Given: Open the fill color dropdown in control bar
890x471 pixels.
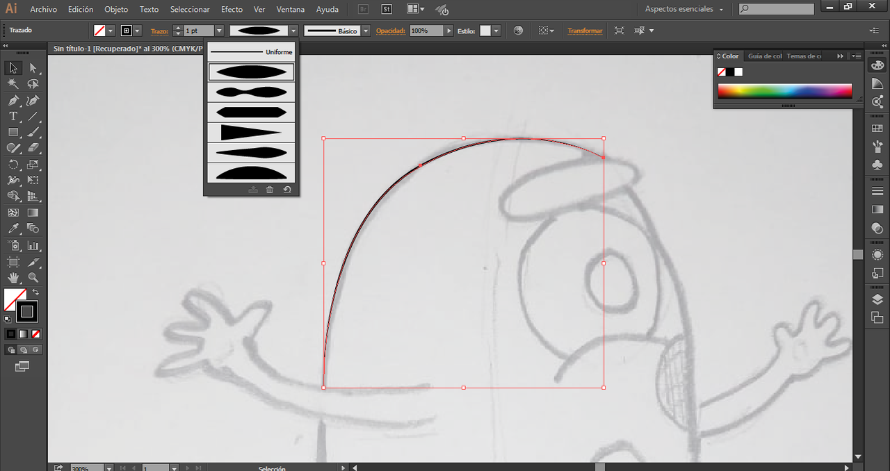Looking at the screenshot, I should 111,31.
